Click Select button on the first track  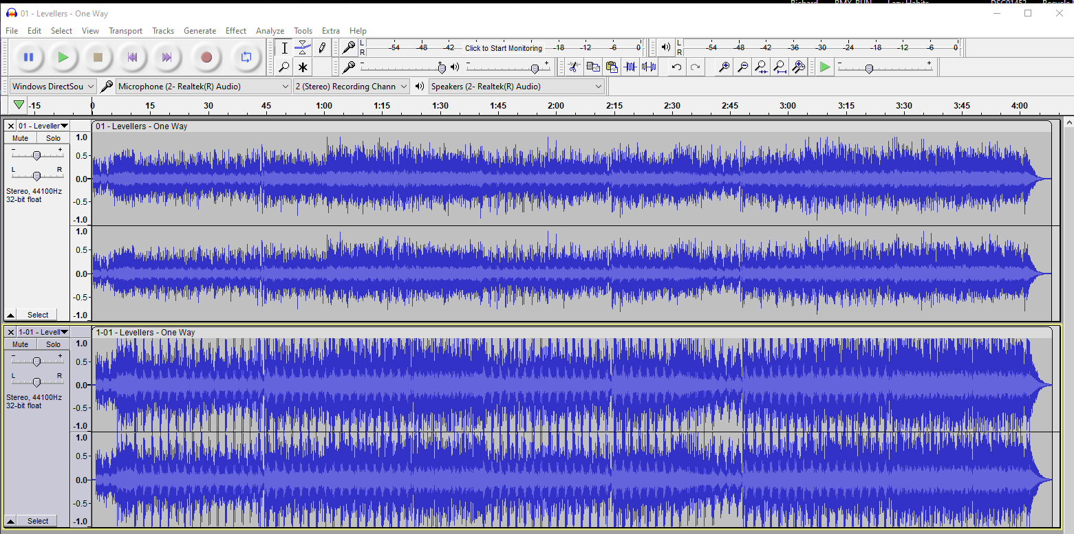[38, 315]
